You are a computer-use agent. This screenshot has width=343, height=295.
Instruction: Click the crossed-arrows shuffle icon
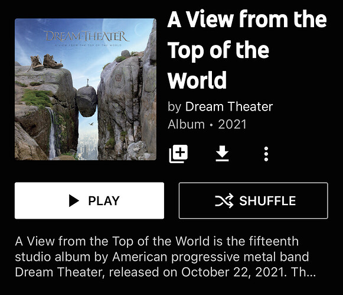point(224,200)
